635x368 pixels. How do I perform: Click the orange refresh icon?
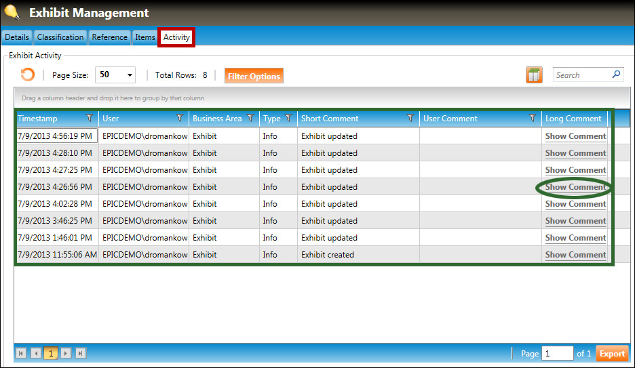28,75
